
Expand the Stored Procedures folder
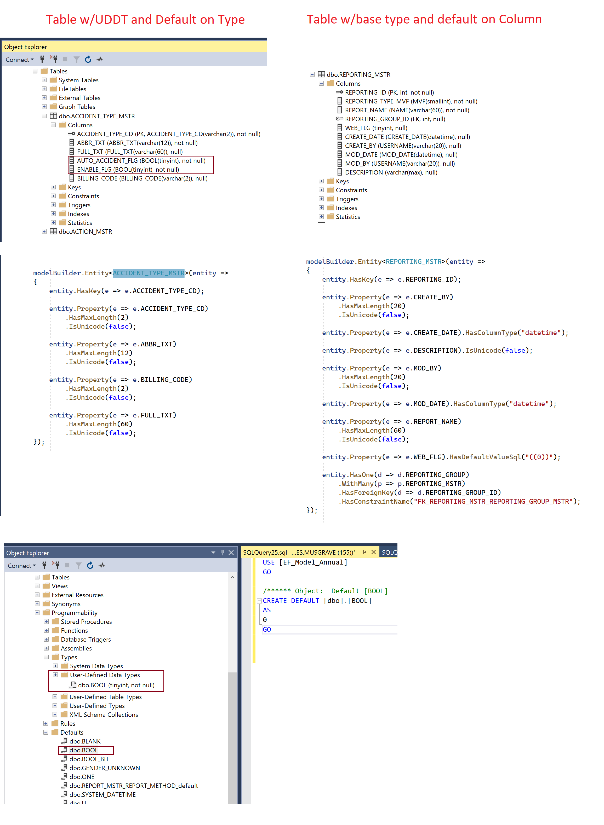pos(46,621)
